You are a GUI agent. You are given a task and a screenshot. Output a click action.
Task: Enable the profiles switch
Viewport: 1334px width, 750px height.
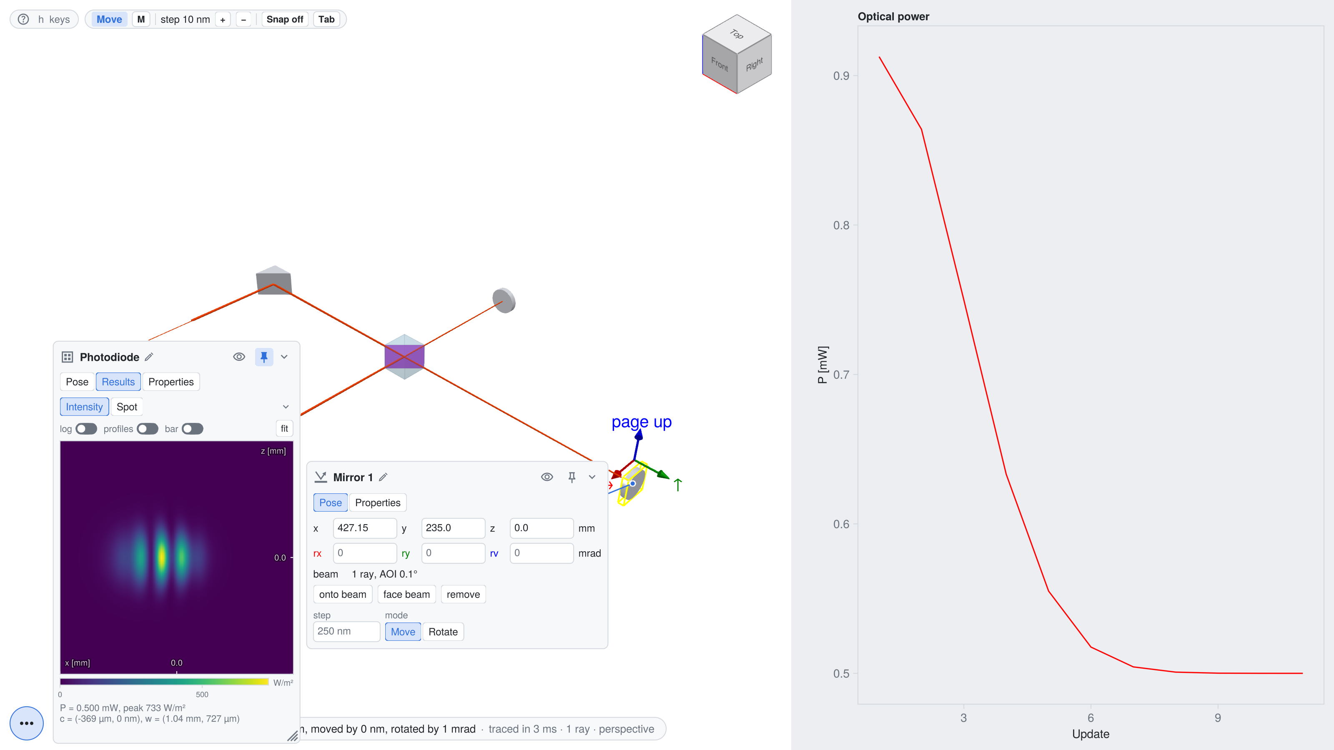(148, 429)
